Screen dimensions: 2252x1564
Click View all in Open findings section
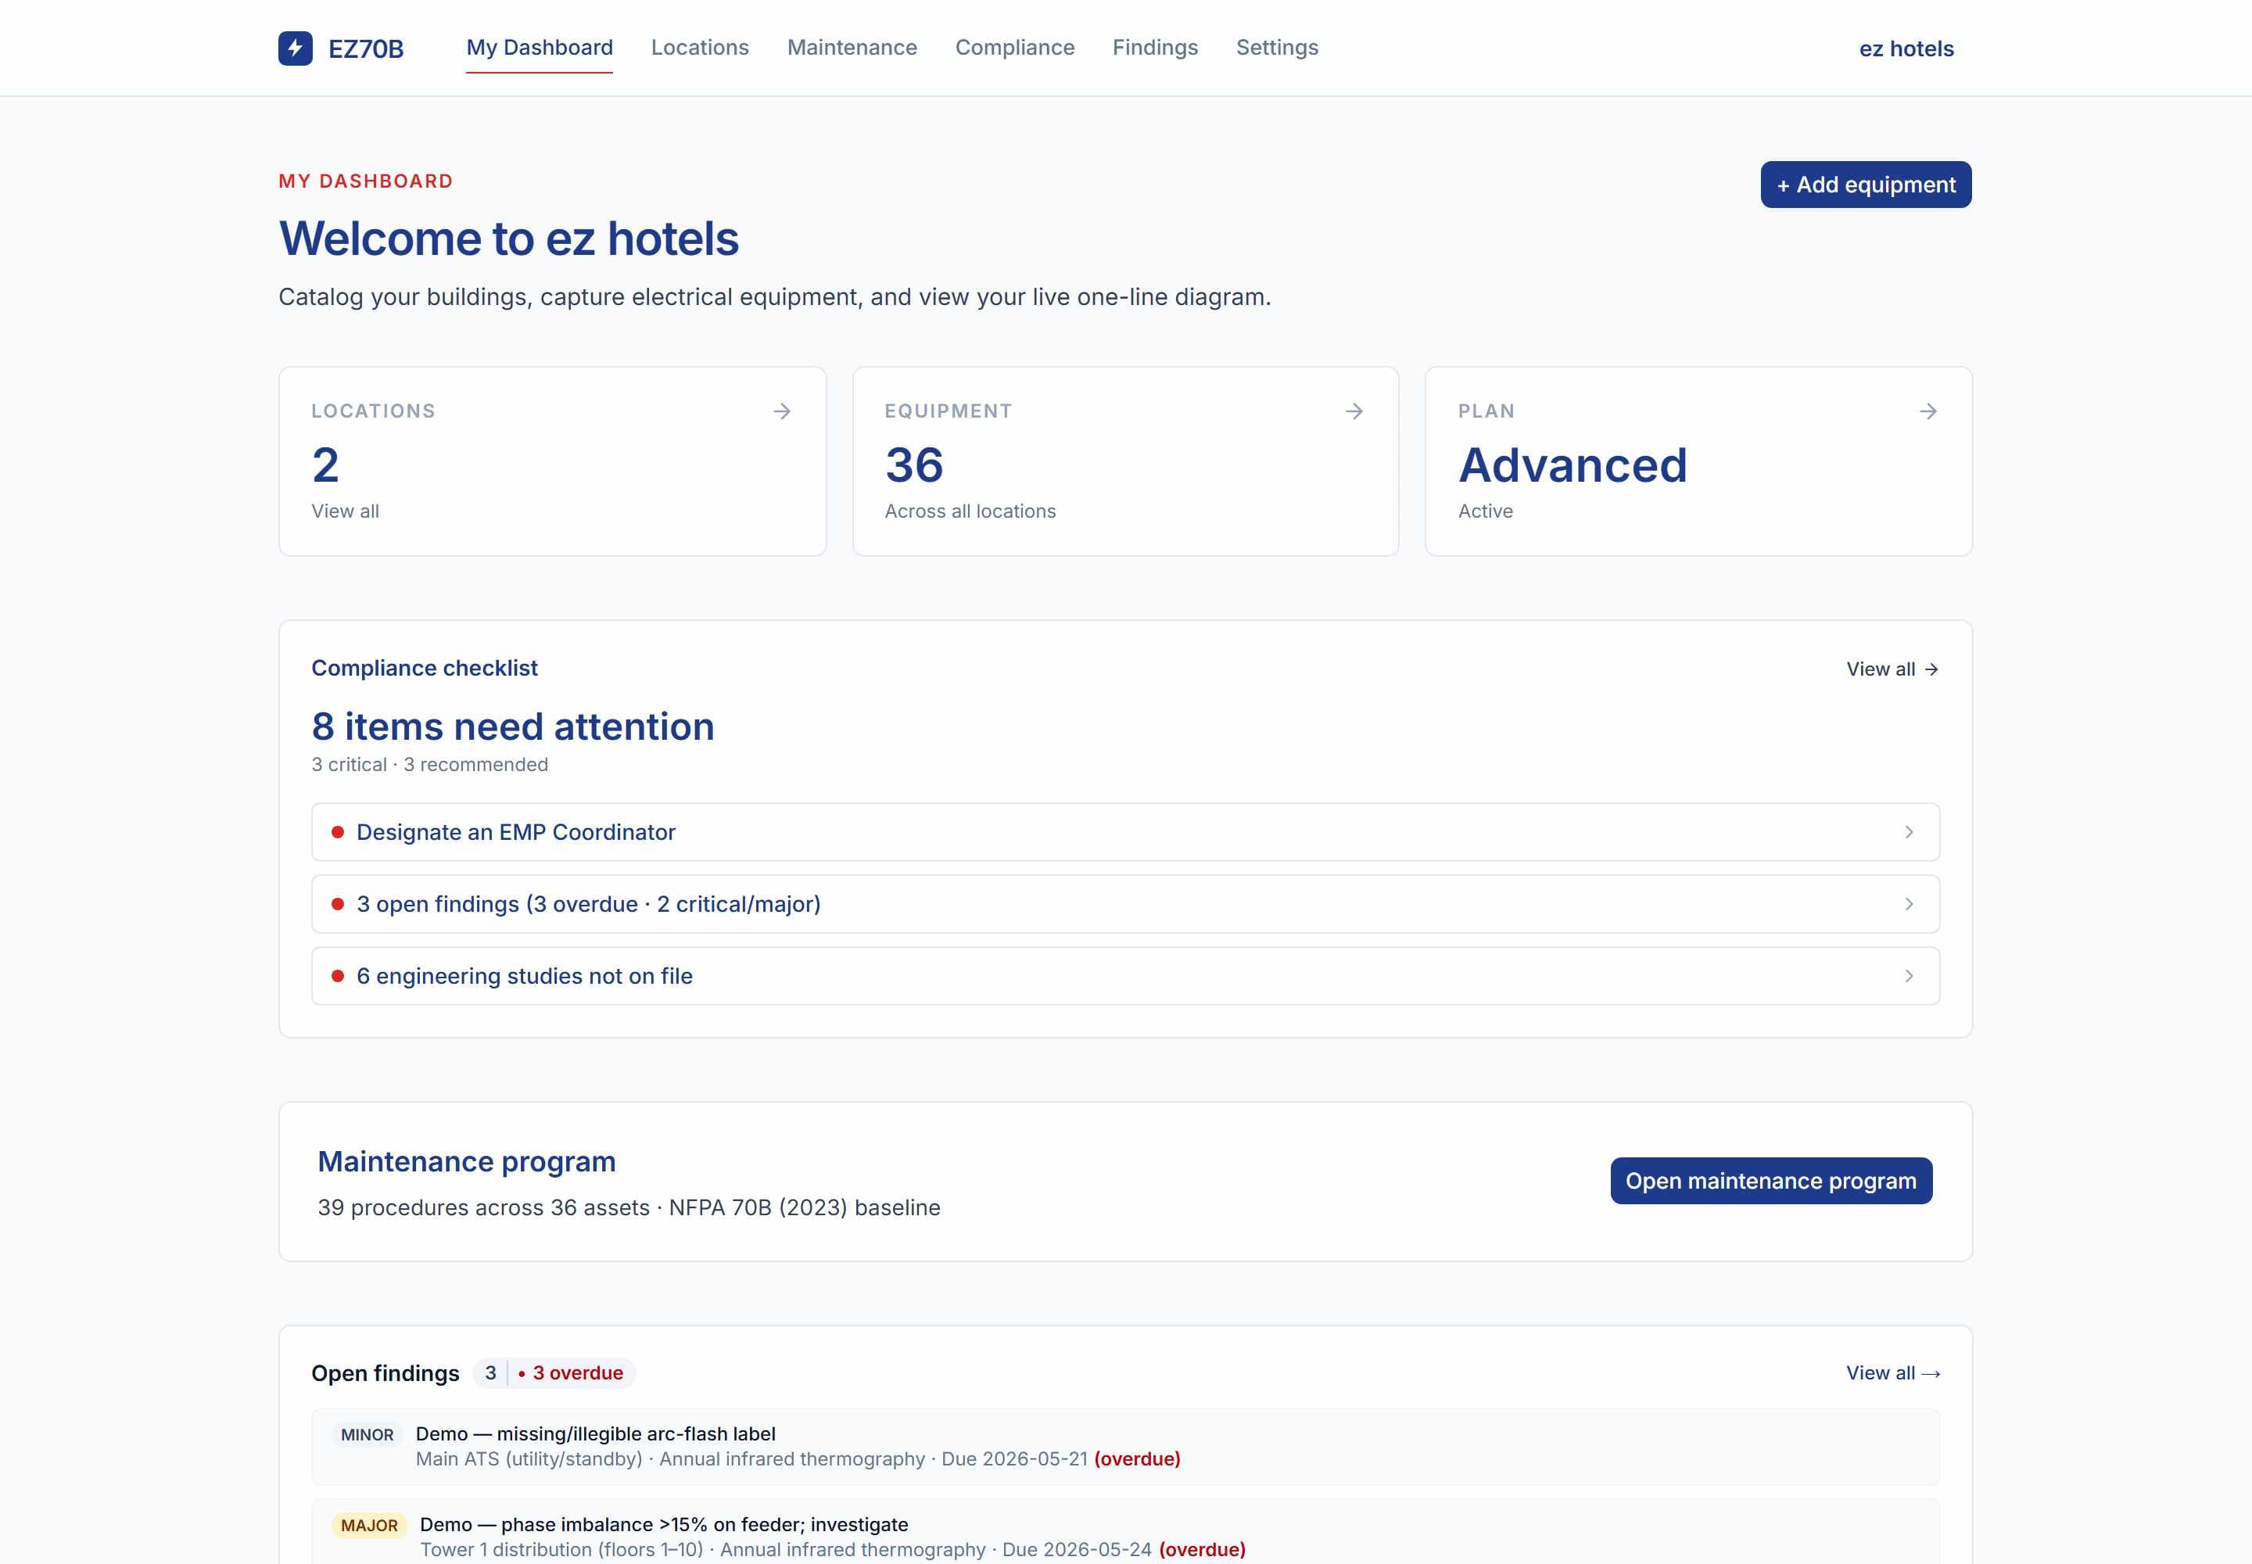tap(1892, 1373)
